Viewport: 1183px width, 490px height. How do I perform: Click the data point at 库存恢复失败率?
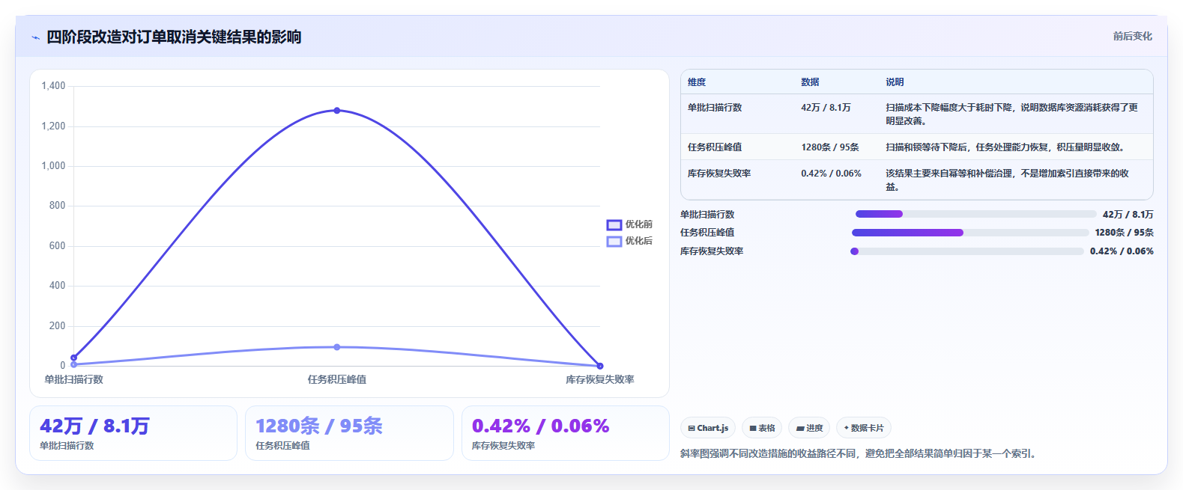click(600, 366)
